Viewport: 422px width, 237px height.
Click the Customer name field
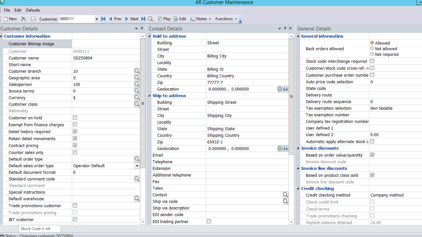point(105,58)
